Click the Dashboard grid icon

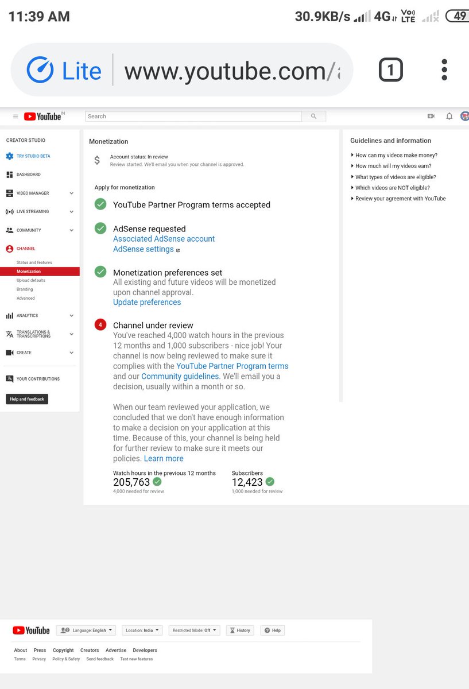[x=9, y=175]
